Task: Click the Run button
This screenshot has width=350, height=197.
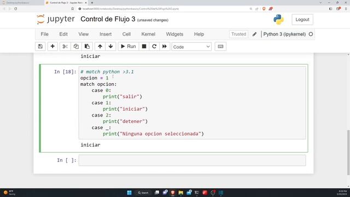Action: tap(129, 47)
